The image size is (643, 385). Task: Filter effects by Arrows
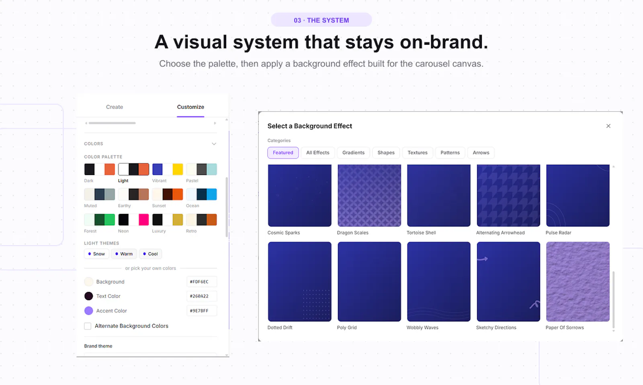[x=481, y=152]
